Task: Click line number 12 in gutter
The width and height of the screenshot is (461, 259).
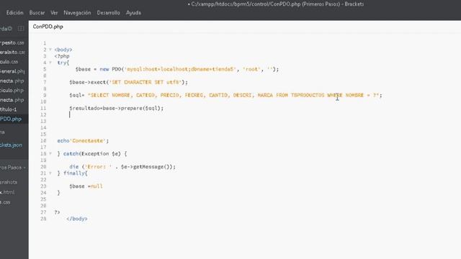Action: point(43,114)
